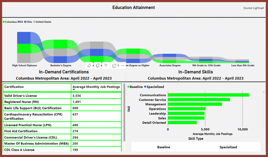This screenshot has width=268, height=157.
Task: Click the Less than 9th Grade label
Action: [x=243, y=65]
